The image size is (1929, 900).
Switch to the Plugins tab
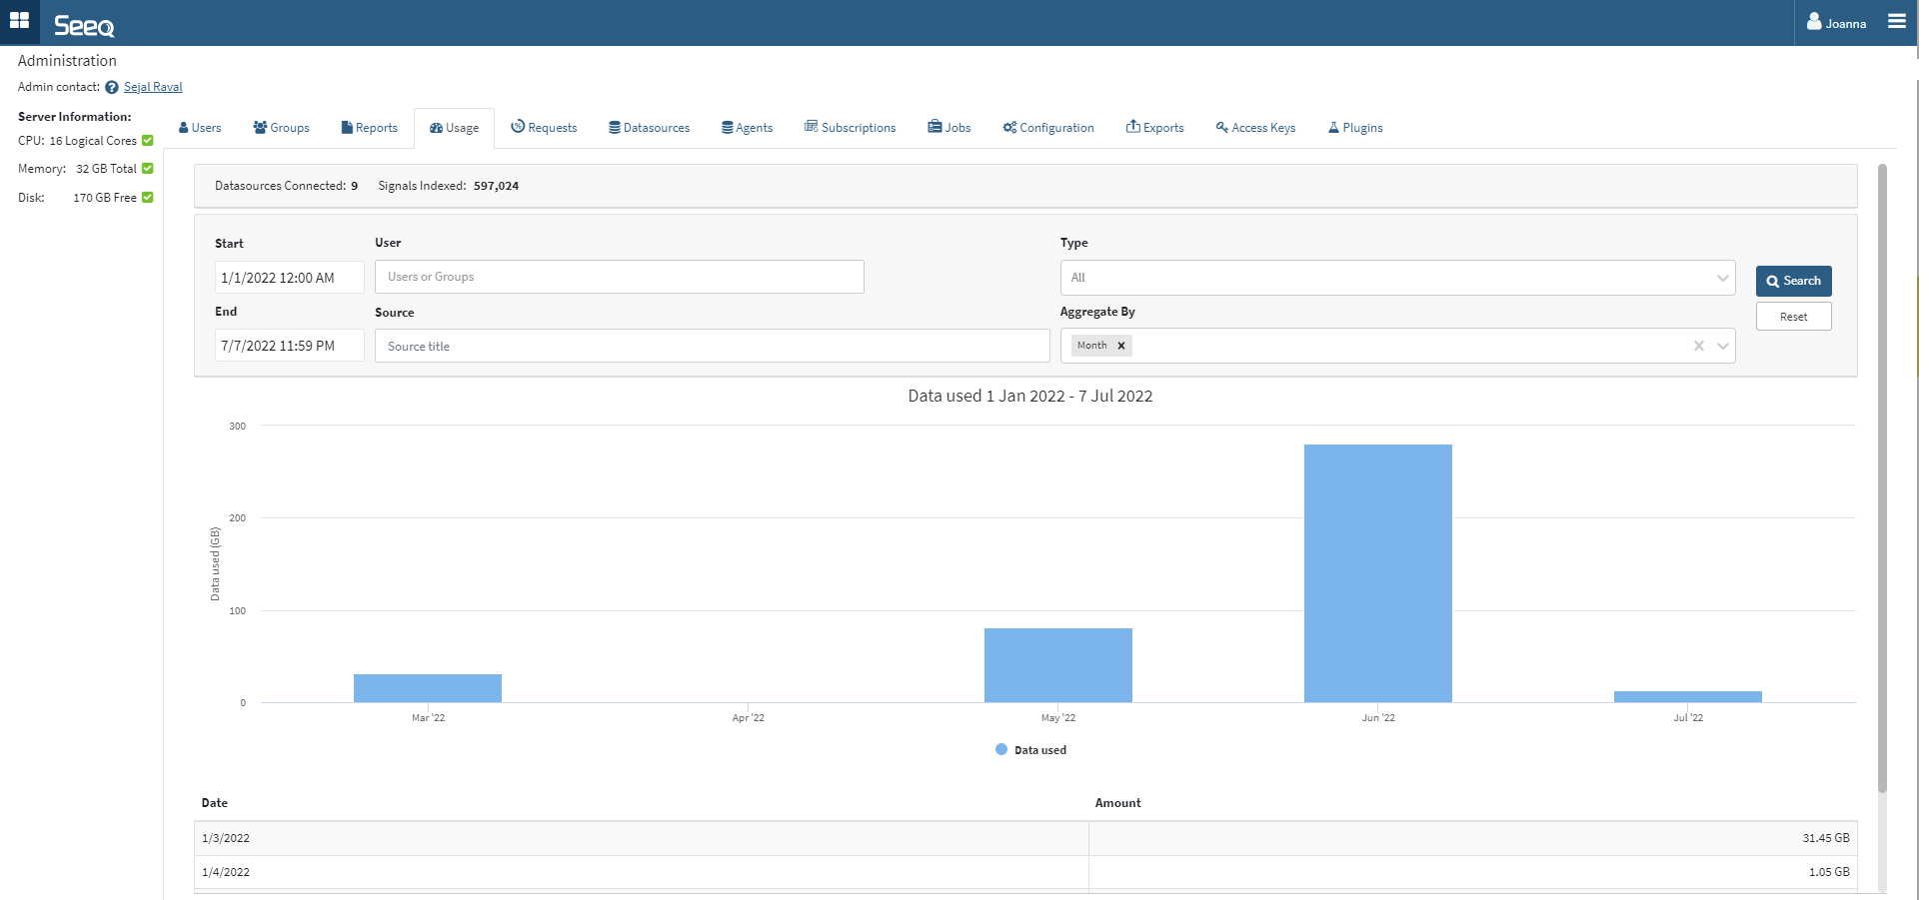(x=1354, y=128)
